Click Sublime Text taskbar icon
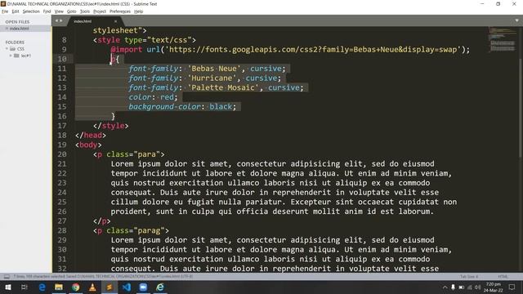The width and height of the screenshot is (523, 294). (x=110, y=287)
